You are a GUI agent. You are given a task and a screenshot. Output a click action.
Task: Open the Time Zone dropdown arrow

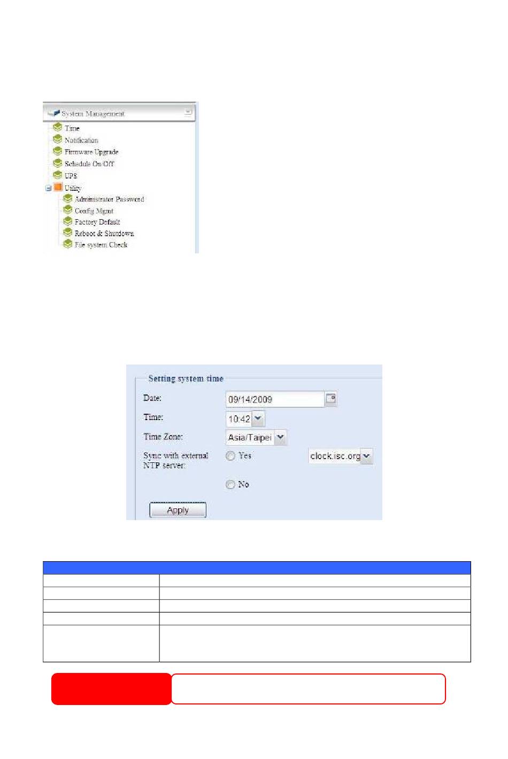(x=281, y=437)
